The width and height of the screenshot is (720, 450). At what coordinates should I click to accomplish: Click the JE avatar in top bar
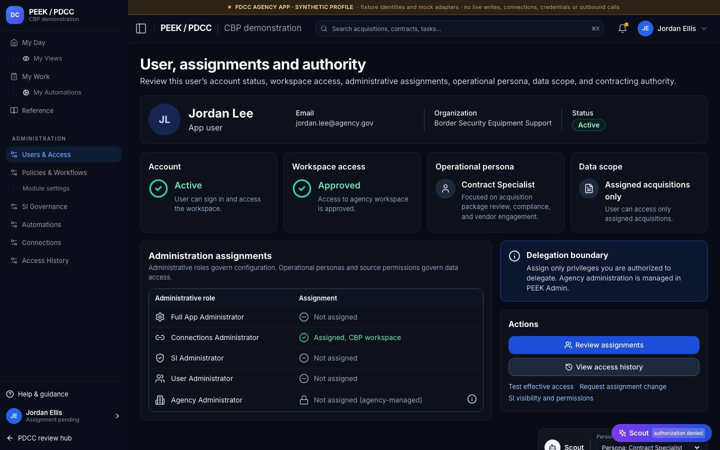645,28
